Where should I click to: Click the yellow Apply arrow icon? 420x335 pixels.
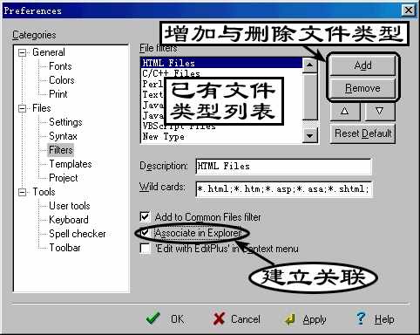click(x=289, y=319)
